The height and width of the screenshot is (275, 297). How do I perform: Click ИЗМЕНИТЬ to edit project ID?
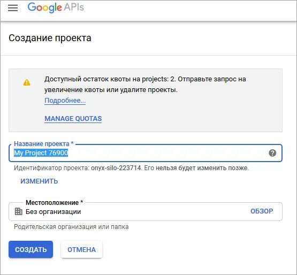tap(39, 181)
